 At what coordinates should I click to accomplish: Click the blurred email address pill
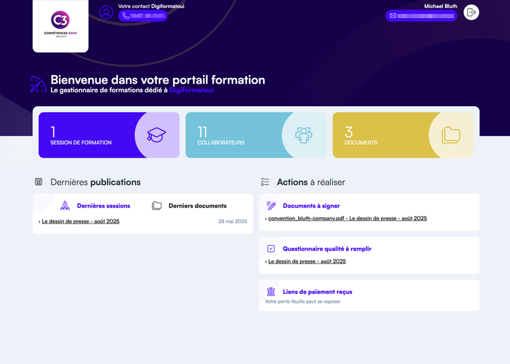(421, 16)
